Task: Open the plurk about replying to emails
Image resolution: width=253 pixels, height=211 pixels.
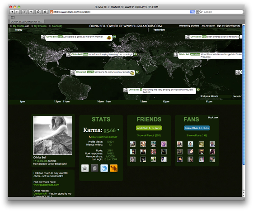Action: 105,73
